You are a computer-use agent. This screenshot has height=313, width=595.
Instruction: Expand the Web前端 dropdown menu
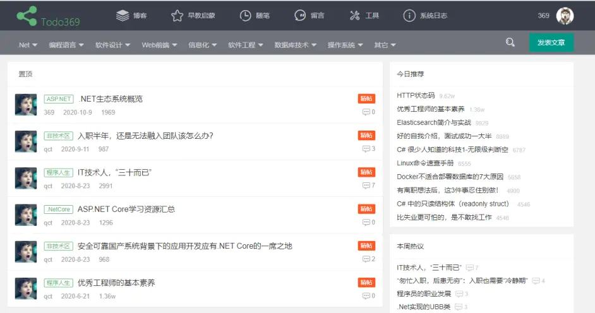(x=159, y=45)
